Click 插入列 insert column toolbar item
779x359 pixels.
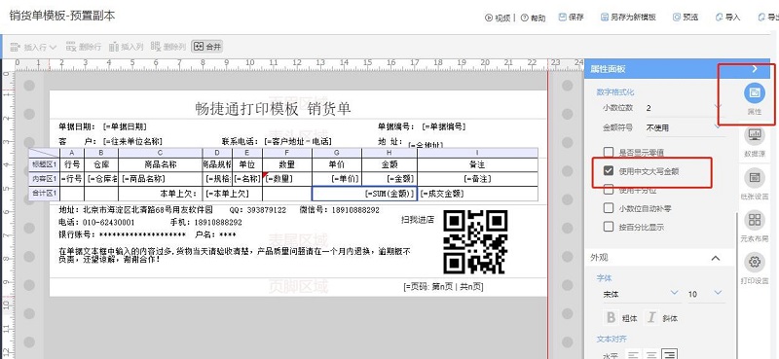coord(126,47)
